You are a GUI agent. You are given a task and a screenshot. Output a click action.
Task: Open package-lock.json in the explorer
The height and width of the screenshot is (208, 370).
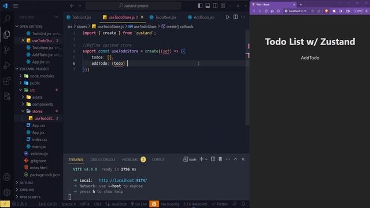pyautogui.click(x=45, y=174)
